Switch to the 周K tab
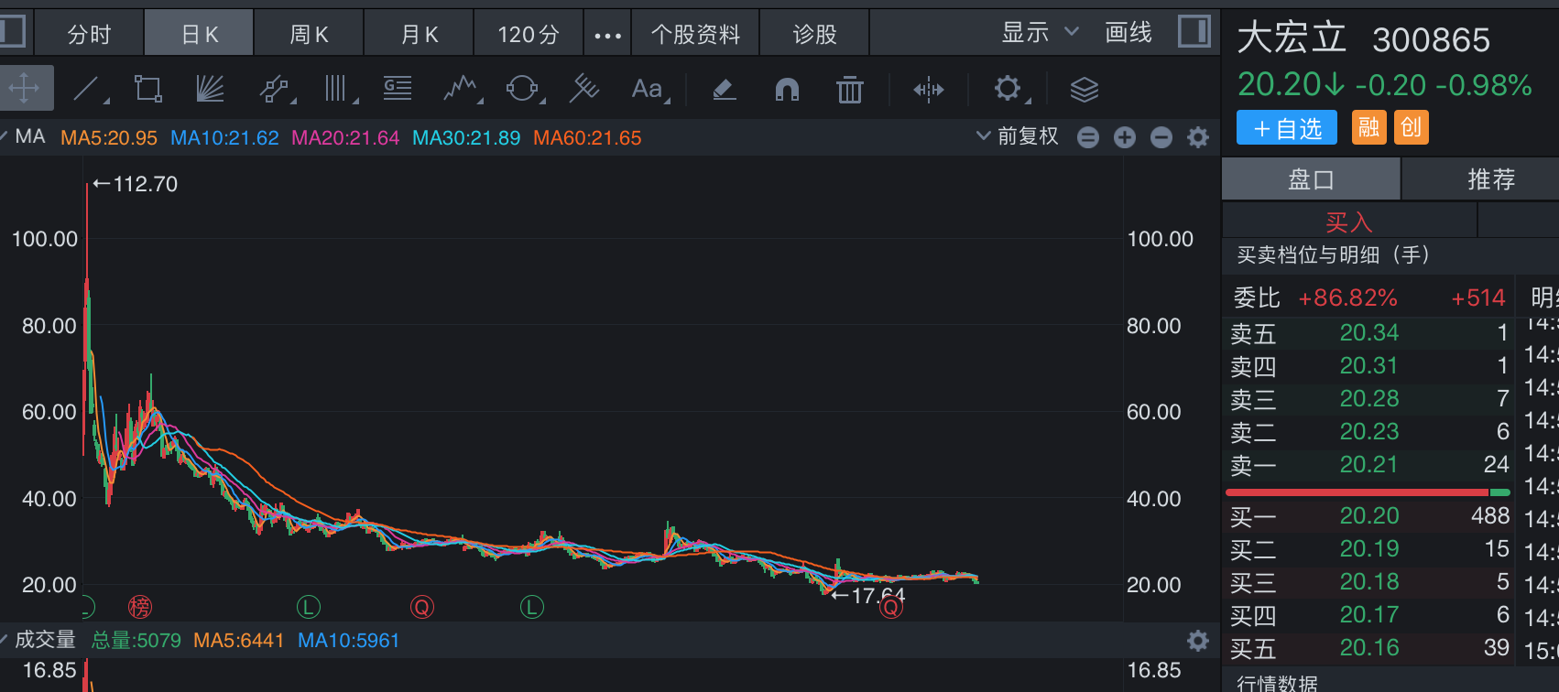 (x=309, y=35)
